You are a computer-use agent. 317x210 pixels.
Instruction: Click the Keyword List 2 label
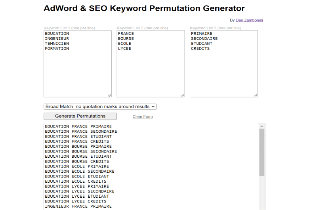[142, 28]
